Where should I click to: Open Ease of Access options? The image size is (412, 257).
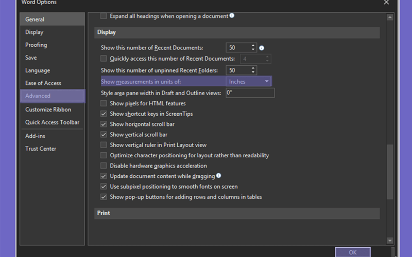(53, 83)
